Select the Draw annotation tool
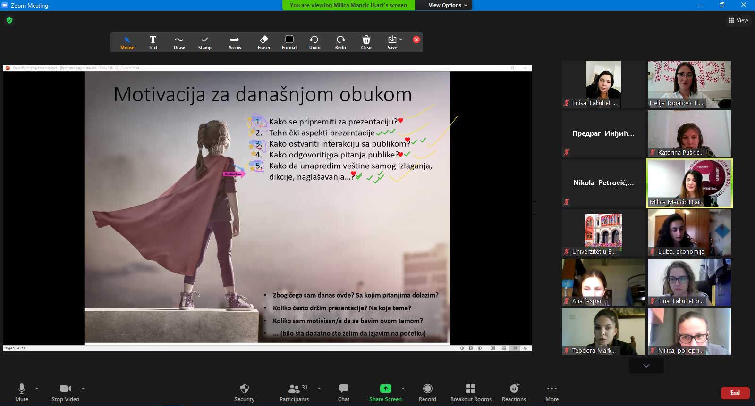This screenshot has height=406, width=755. pos(179,42)
